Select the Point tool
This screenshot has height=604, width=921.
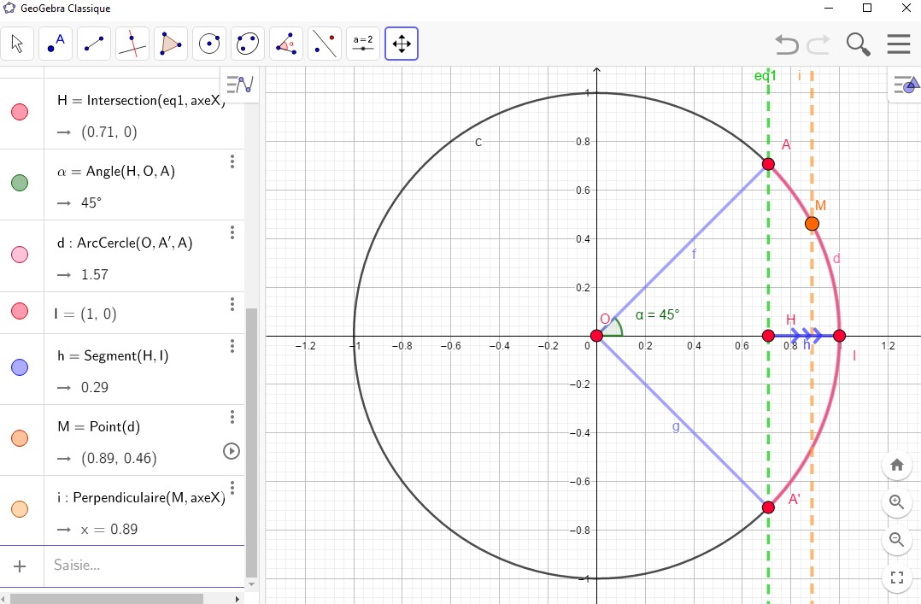[56, 44]
